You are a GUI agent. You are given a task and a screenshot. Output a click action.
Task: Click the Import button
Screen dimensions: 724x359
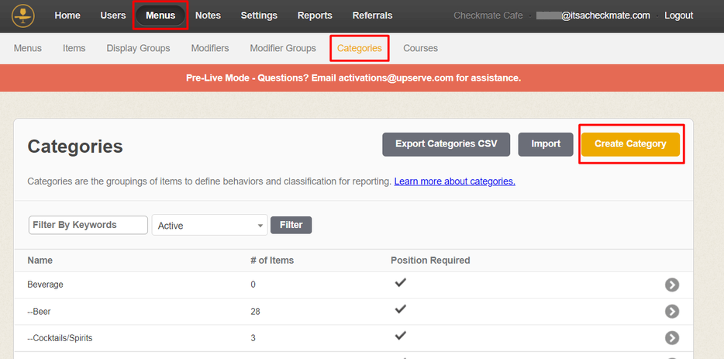[546, 144]
